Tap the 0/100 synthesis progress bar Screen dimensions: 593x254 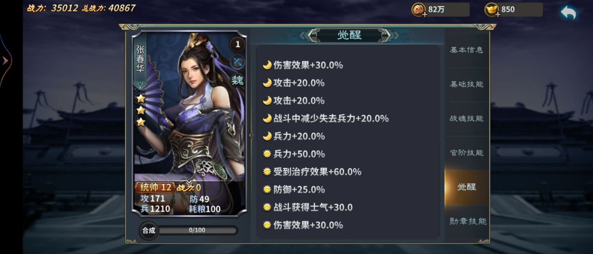coord(197,230)
